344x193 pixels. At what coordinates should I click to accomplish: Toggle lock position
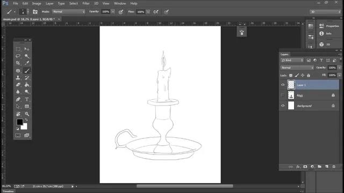coord(303,76)
